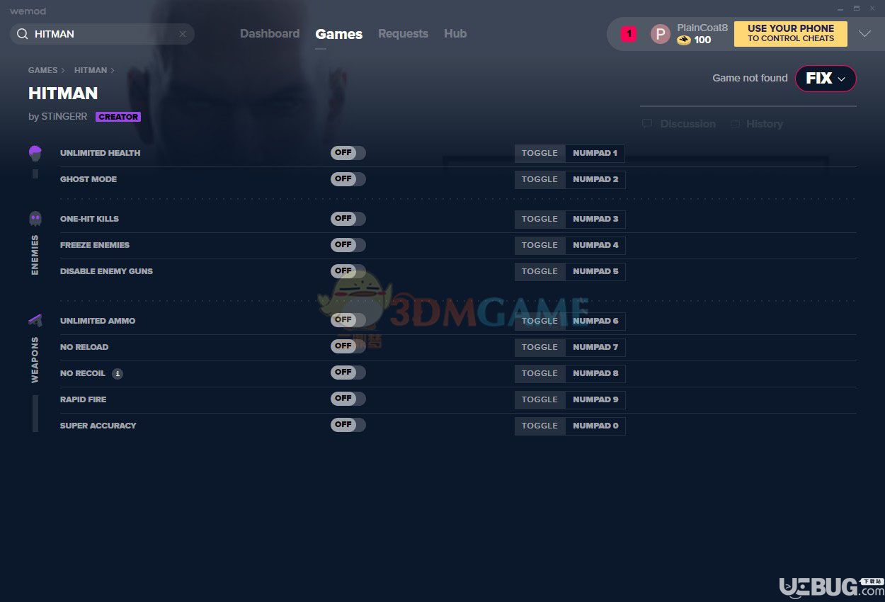Click the HITMAN breadcrumb link
Viewport: 885px width, 602px height.
91,70
